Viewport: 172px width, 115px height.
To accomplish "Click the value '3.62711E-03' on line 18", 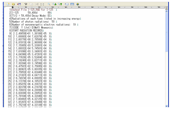I will [39, 60].
